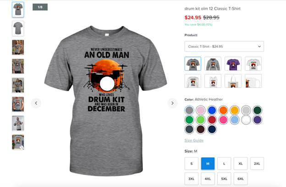
Task: Open the Size Guide link
Action: coord(194,140)
